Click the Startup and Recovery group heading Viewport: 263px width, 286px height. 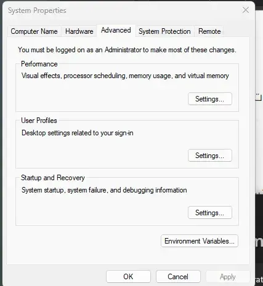[53, 178]
